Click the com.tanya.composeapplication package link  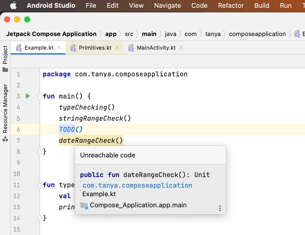point(137,185)
